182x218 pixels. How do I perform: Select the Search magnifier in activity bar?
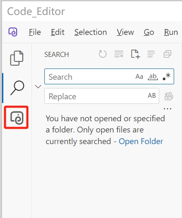coord(17,88)
